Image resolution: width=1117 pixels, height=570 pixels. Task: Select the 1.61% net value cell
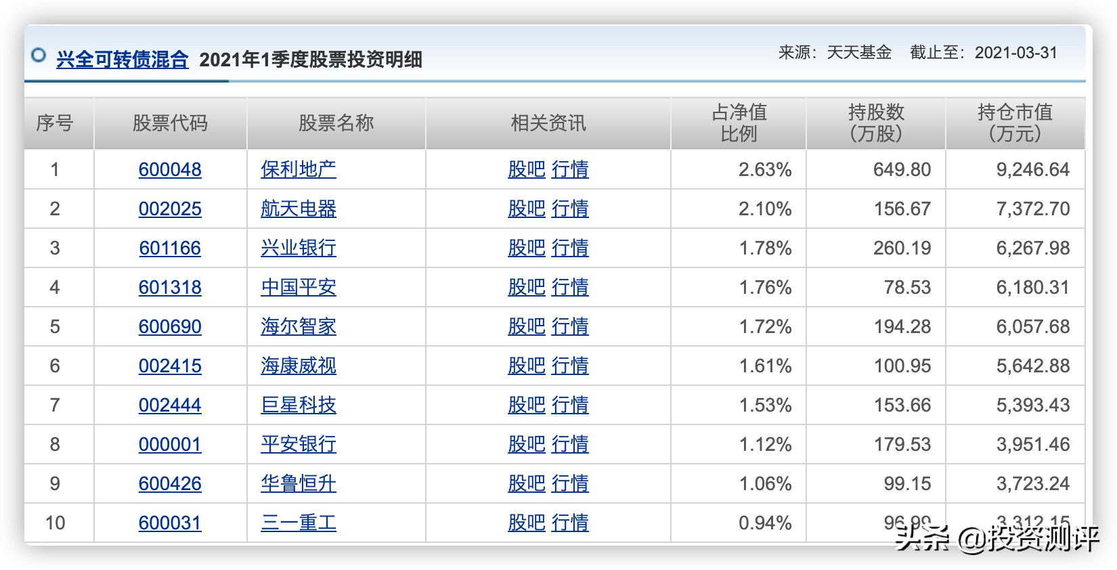tap(739, 366)
